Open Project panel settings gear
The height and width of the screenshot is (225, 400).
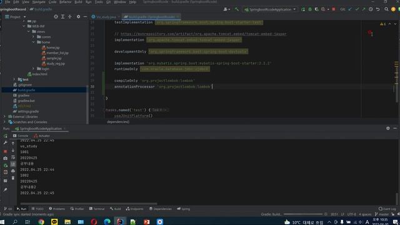78,17
